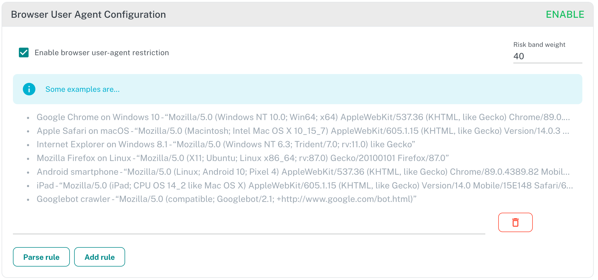
Task: Click the Add rule button
Action: pyautogui.click(x=99, y=257)
